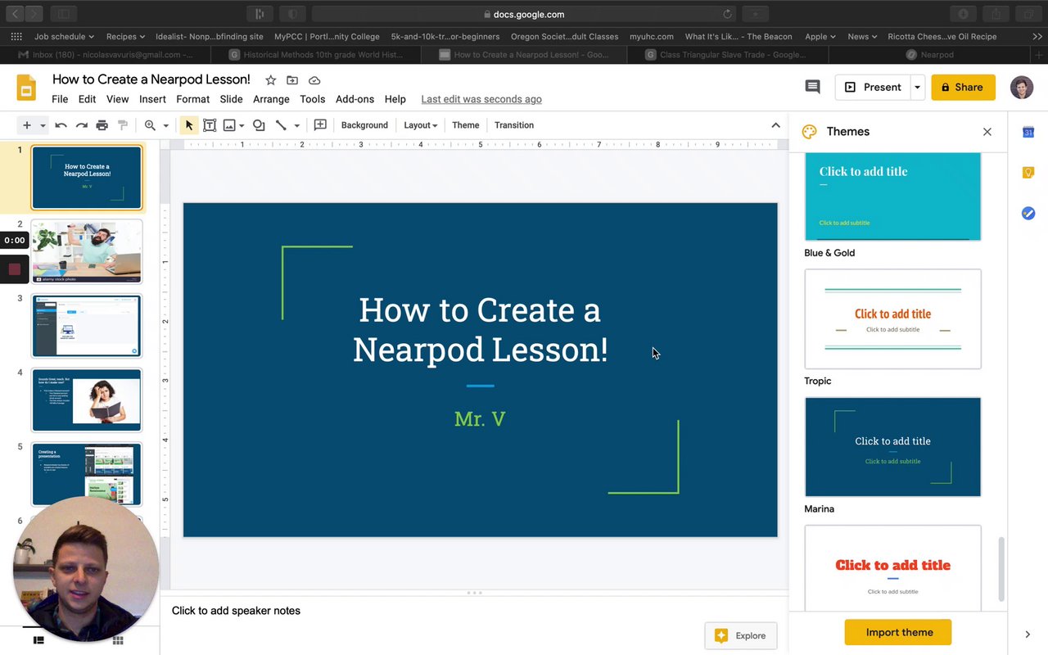Select slide 4 thumbnail in filmstrip
Viewport: 1048px width, 655px height.
[87, 400]
